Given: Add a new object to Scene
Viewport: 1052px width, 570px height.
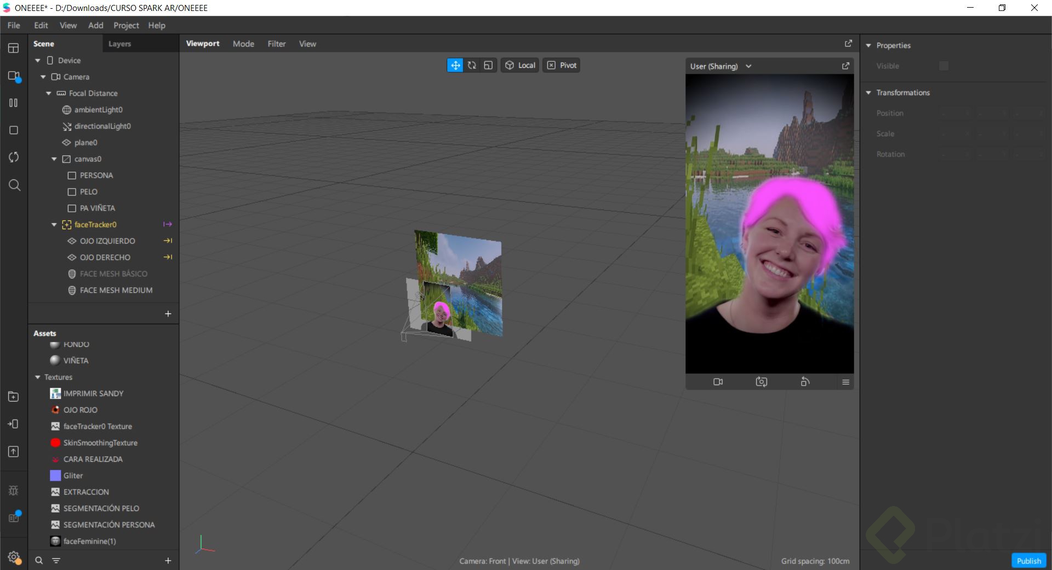Looking at the screenshot, I should click(x=168, y=314).
